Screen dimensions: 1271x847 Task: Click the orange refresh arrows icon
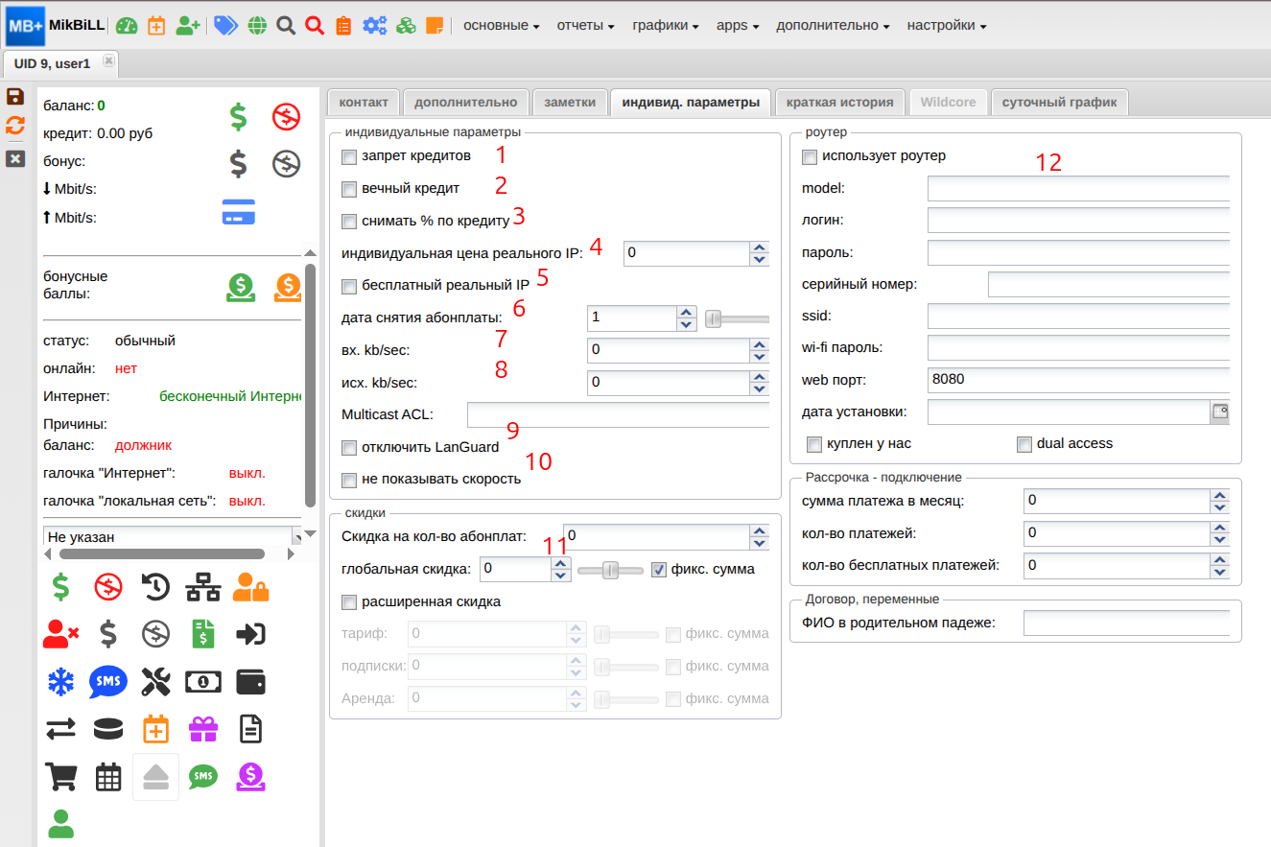coord(15,126)
